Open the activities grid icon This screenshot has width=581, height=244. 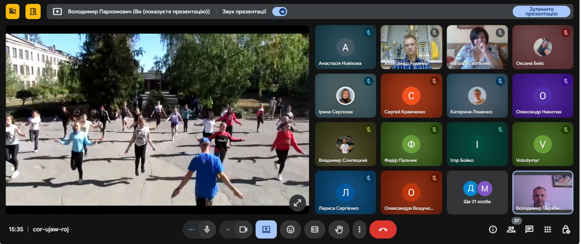(548, 229)
